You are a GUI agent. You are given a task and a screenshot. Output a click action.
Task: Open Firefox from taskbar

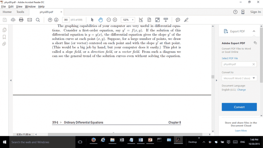[x=93, y=140]
